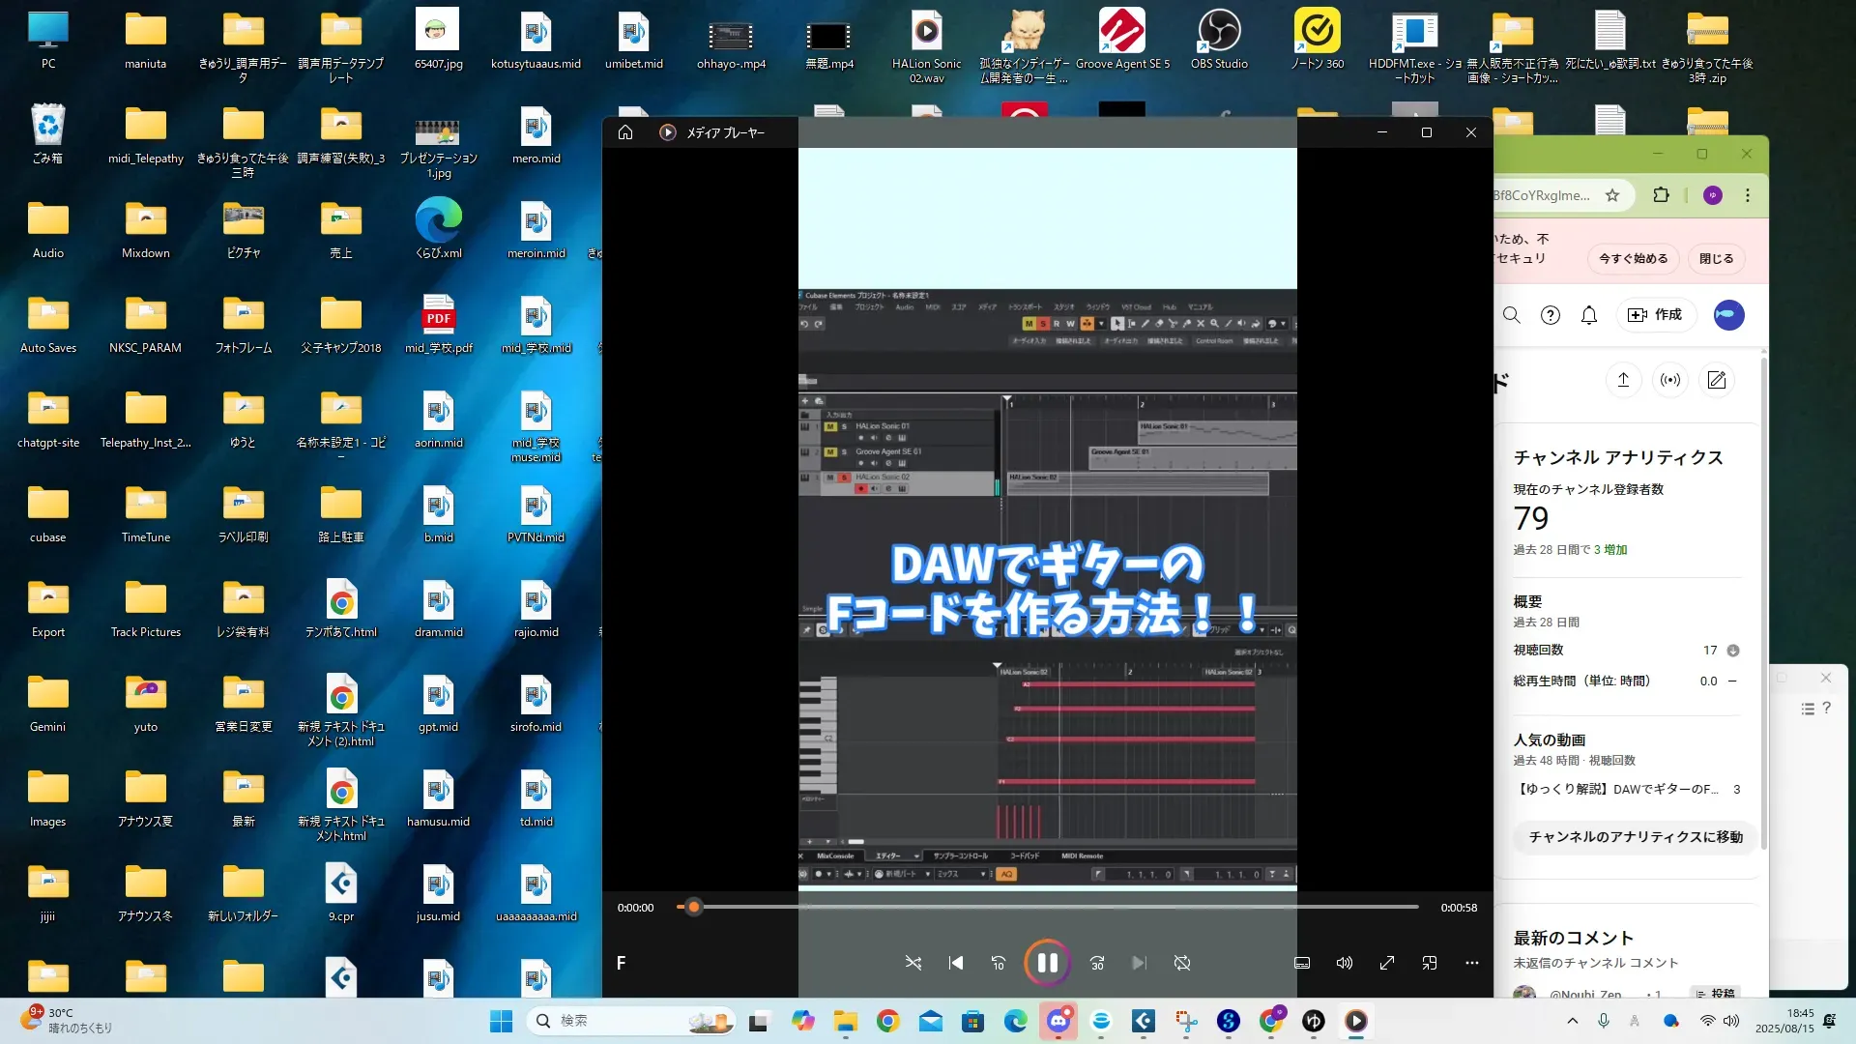Go to Media Player home
Screen dimensions: 1856x1044
(625, 132)
